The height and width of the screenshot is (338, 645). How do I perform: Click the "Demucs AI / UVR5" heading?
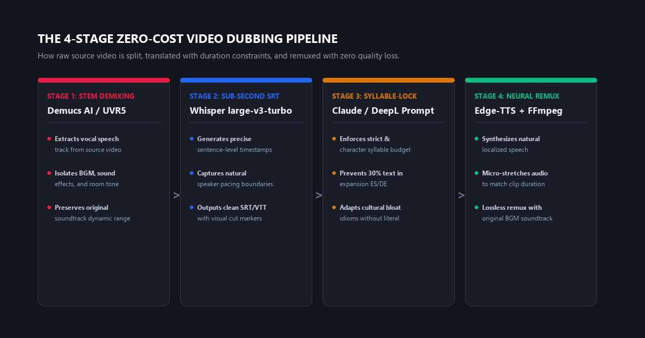tap(87, 111)
